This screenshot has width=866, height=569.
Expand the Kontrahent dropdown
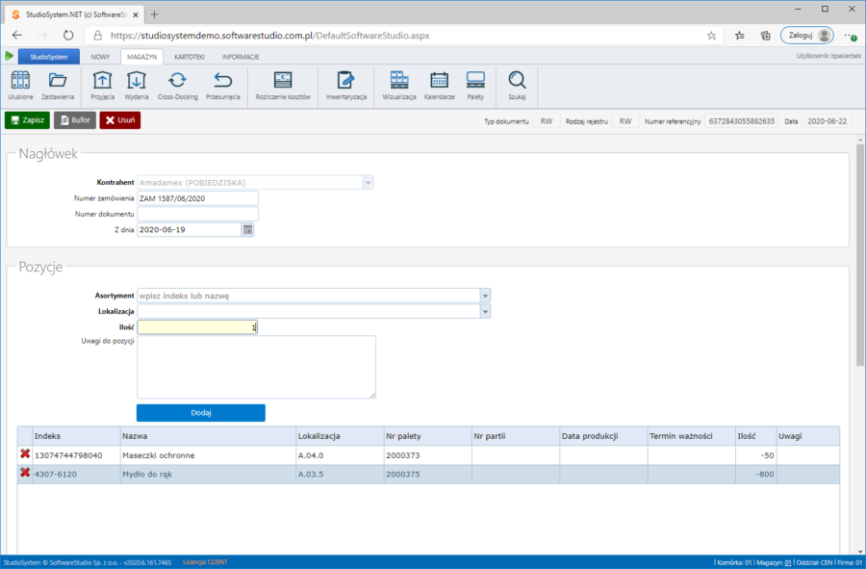click(368, 182)
